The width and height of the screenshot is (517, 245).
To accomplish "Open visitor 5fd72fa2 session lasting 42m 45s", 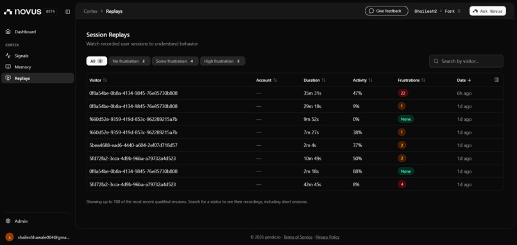I will [295, 184].
